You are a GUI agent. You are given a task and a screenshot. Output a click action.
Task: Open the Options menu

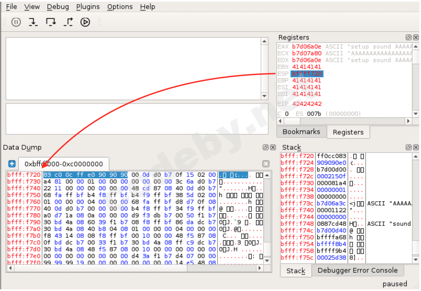click(120, 7)
